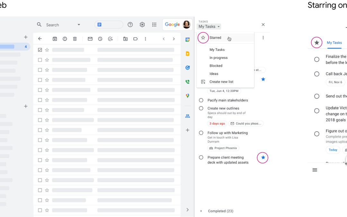Open the Google Maps side panel icon
This screenshot has width=347, height=217.
coord(187,96)
